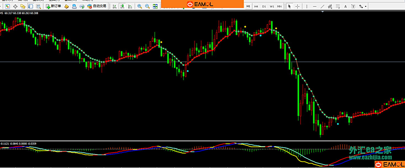Toggle the 自动交易 auto trading button
This screenshot has height=168, width=405.
pyautogui.click(x=97, y=6)
